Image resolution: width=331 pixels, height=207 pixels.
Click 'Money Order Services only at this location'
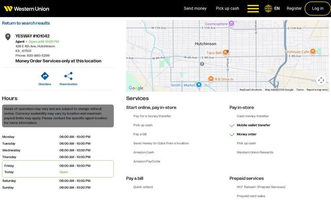58,61
